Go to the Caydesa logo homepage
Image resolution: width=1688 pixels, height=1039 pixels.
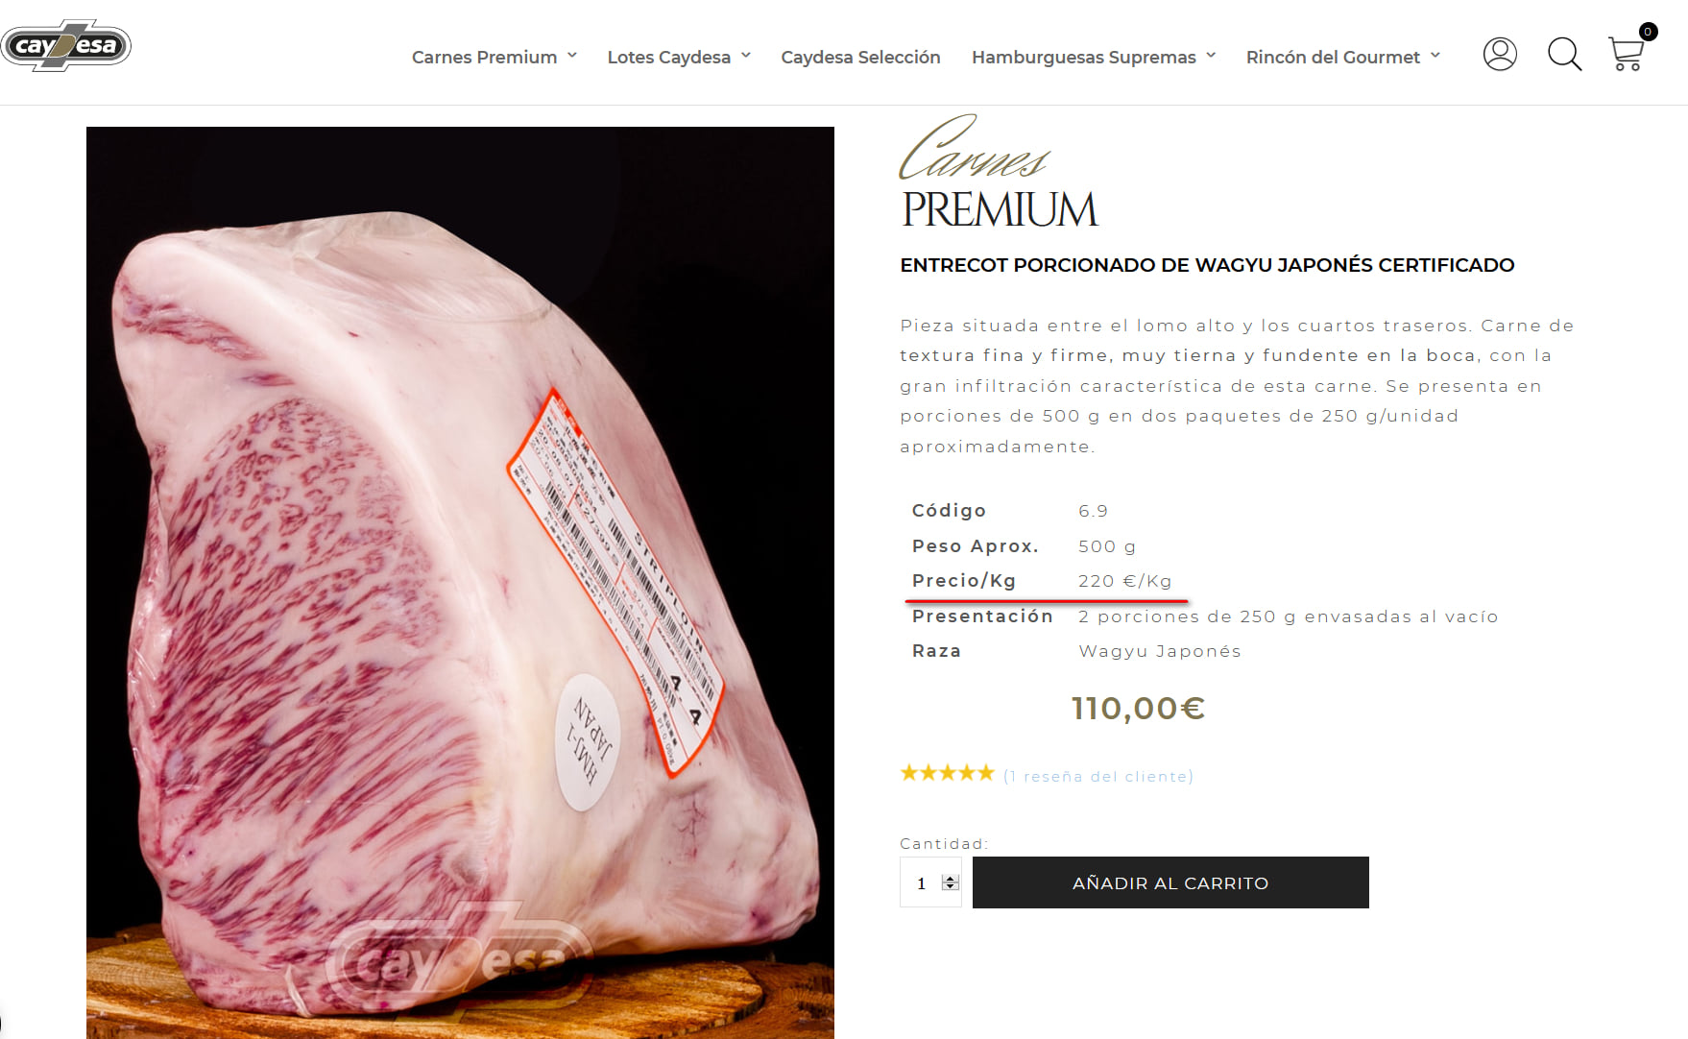coord(66,45)
